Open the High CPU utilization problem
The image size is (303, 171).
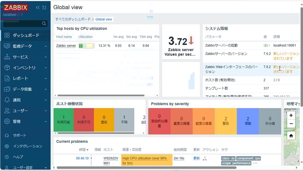tap(145, 161)
